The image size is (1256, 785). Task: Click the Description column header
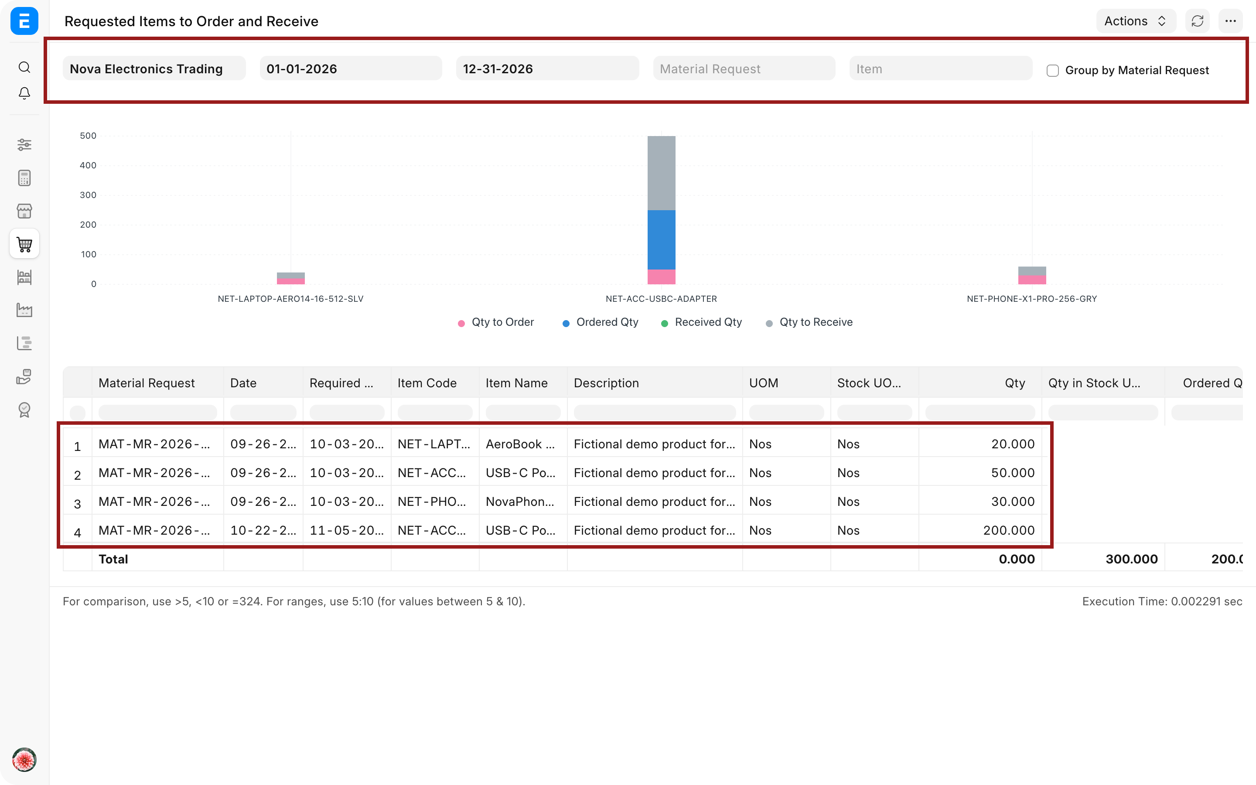(x=655, y=382)
